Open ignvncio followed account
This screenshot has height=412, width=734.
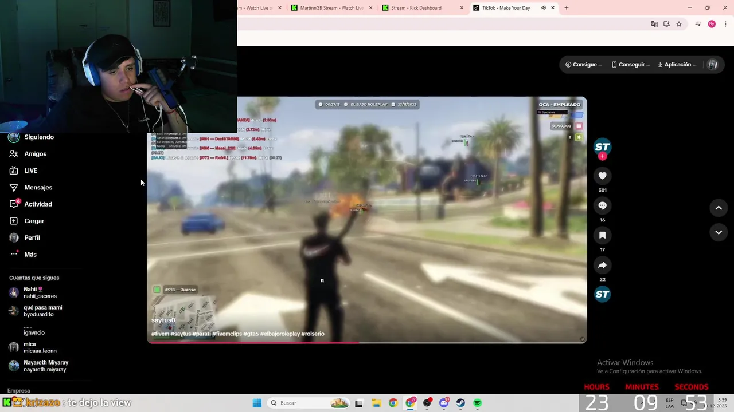click(x=34, y=330)
